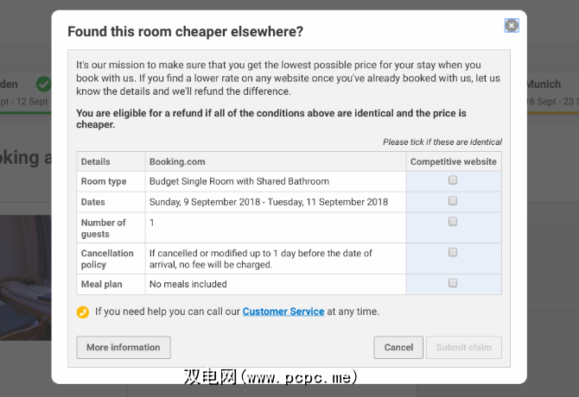The width and height of the screenshot is (579, 397).
Task: Click the dialog title about cheaper room
Action: 185,32
